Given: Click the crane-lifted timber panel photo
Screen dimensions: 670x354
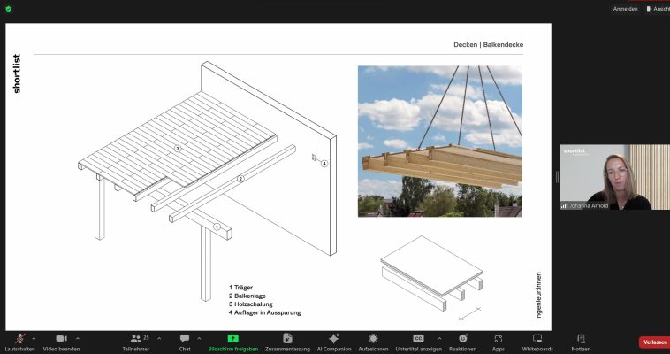Looking at the screenshot, I should click(x=440, y=142).
